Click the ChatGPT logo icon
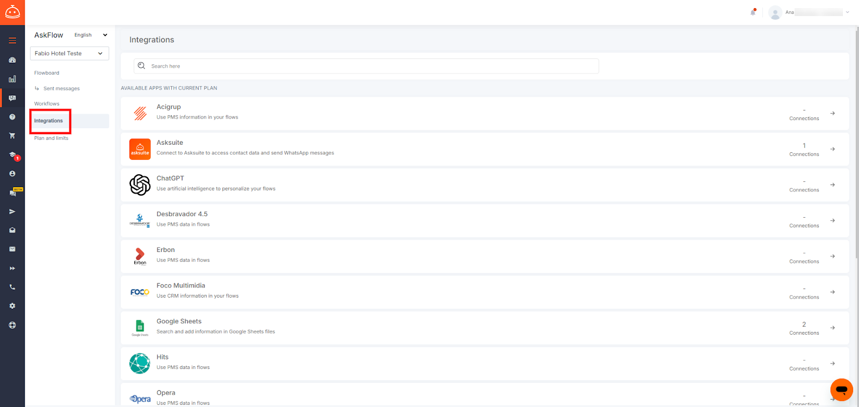Image resolution: width=859 pixels, height=407 pixels. click(x=140, y=185)
